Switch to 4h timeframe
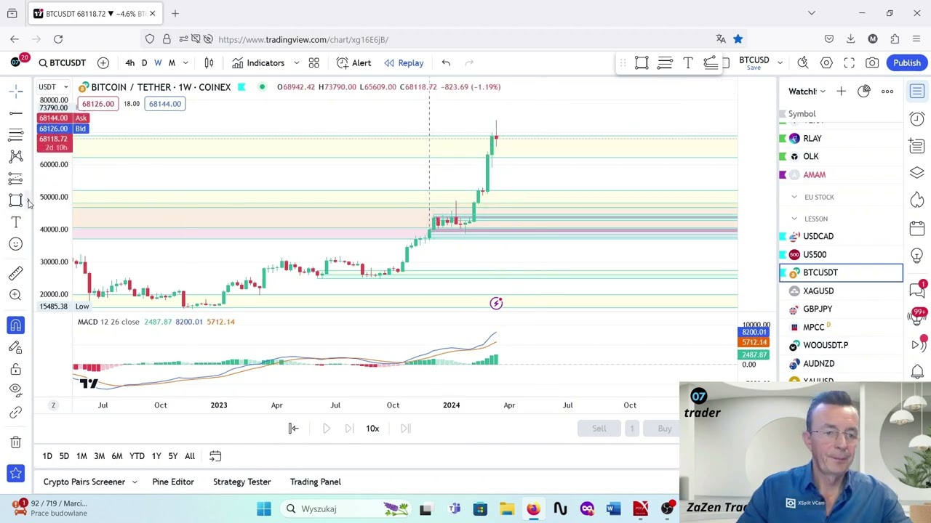This screenshot has width=931, height=523. click(x=129, y=62)
